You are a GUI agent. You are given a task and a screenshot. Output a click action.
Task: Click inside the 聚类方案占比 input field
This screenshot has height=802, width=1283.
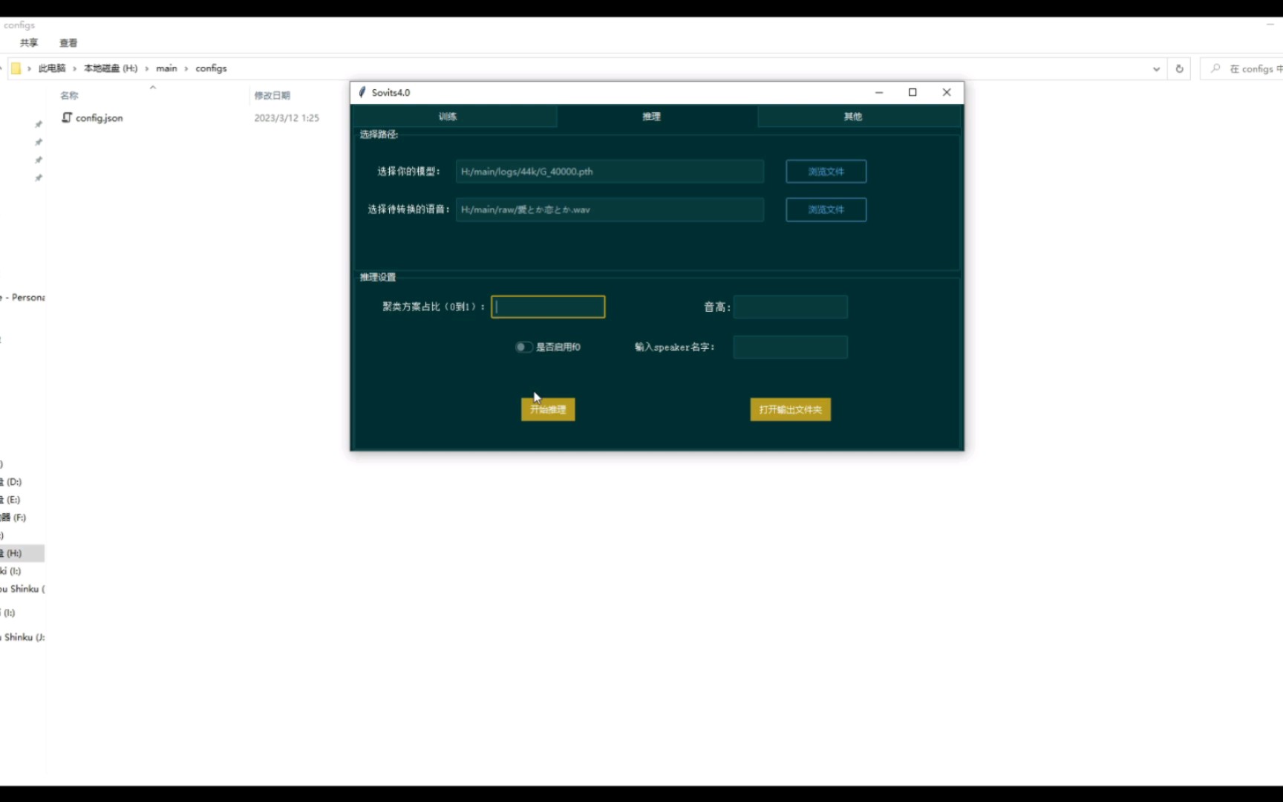pos(547,306)
